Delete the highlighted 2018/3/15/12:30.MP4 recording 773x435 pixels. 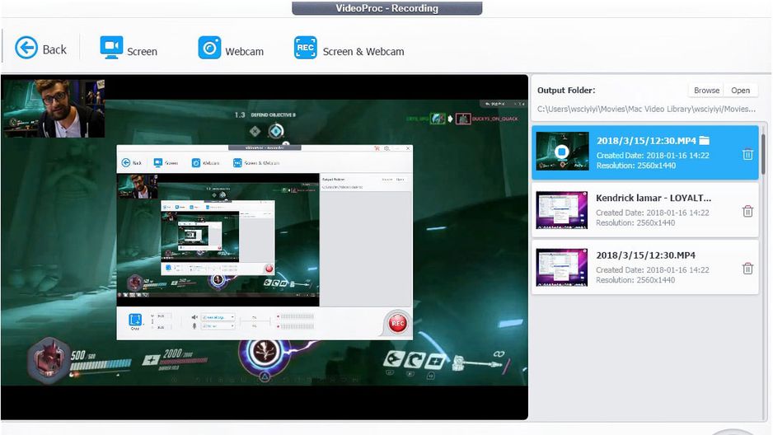pos(747,154)
